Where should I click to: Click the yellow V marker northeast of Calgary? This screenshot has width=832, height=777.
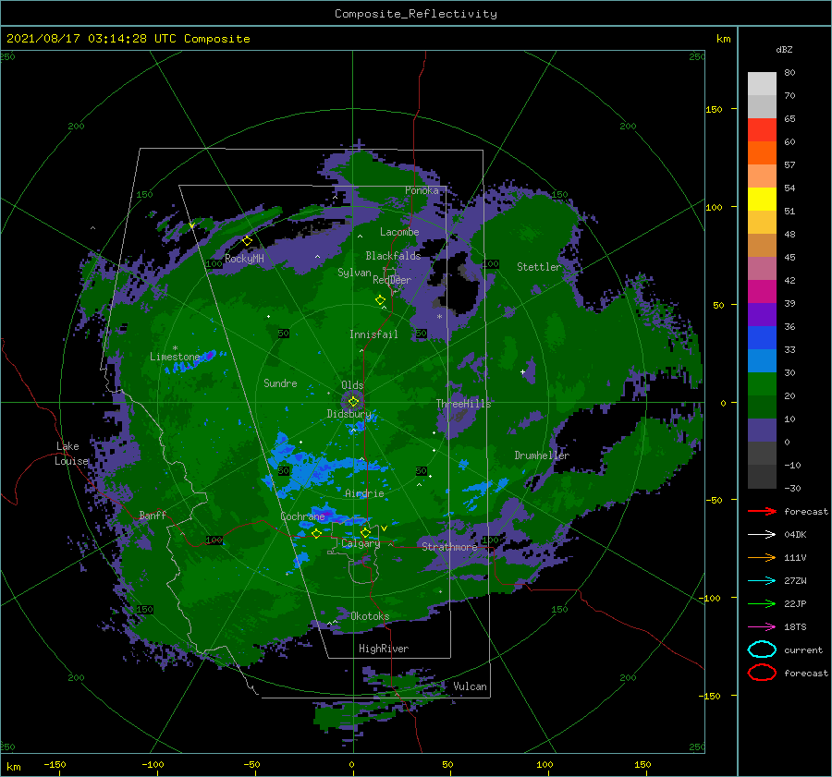(x=384, y=528)
